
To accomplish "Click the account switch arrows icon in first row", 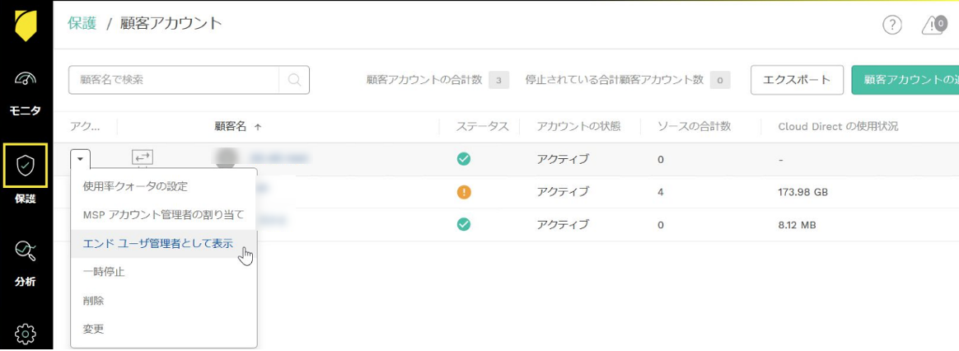I will click(143, 157).
